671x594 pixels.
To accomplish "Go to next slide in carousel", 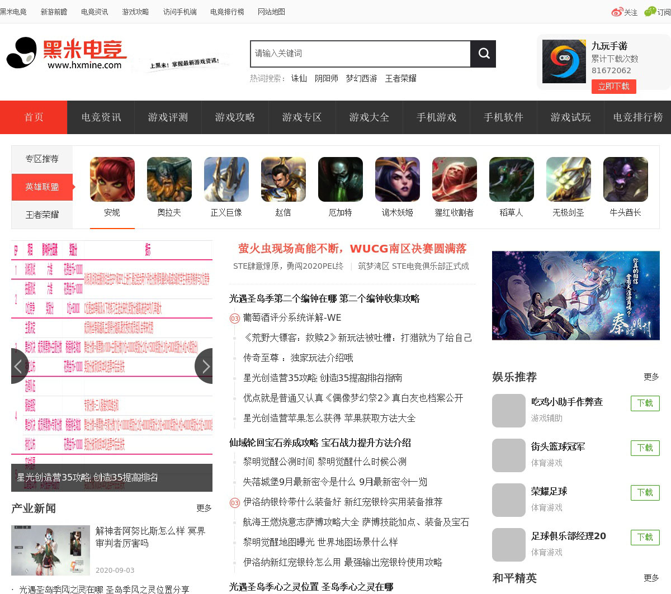I will pyautogui.click(x=204, y=366).
